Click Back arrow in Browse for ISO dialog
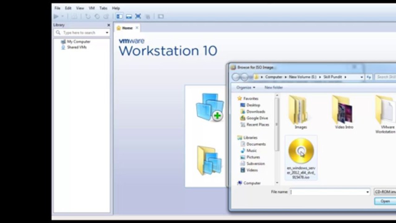Viewport: 396px width, 223px height. 236,77
